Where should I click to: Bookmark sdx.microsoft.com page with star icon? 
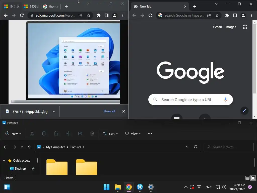pyautogui.click(x=89, y=15)
